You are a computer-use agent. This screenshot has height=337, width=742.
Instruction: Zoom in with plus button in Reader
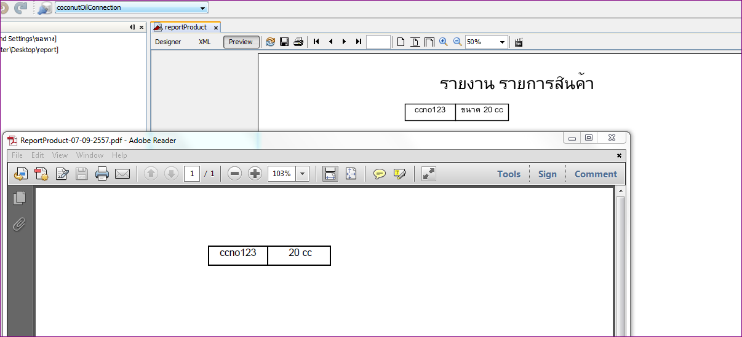(x=255, y=174)
